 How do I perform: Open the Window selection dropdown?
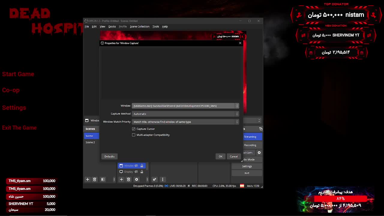pyautogui.click(x=185, y=106)
